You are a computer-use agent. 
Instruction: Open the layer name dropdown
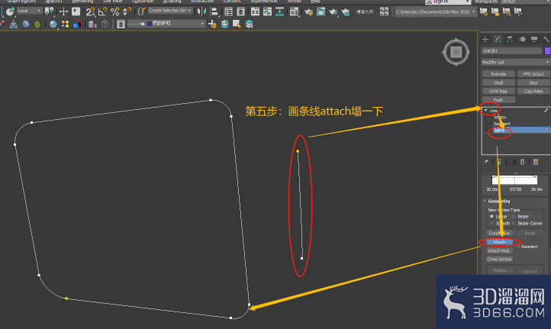click(166, 24)
